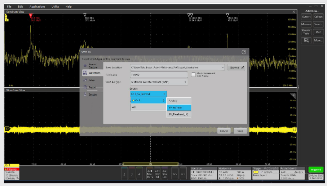Click the DVM badge button

point(175,173)
